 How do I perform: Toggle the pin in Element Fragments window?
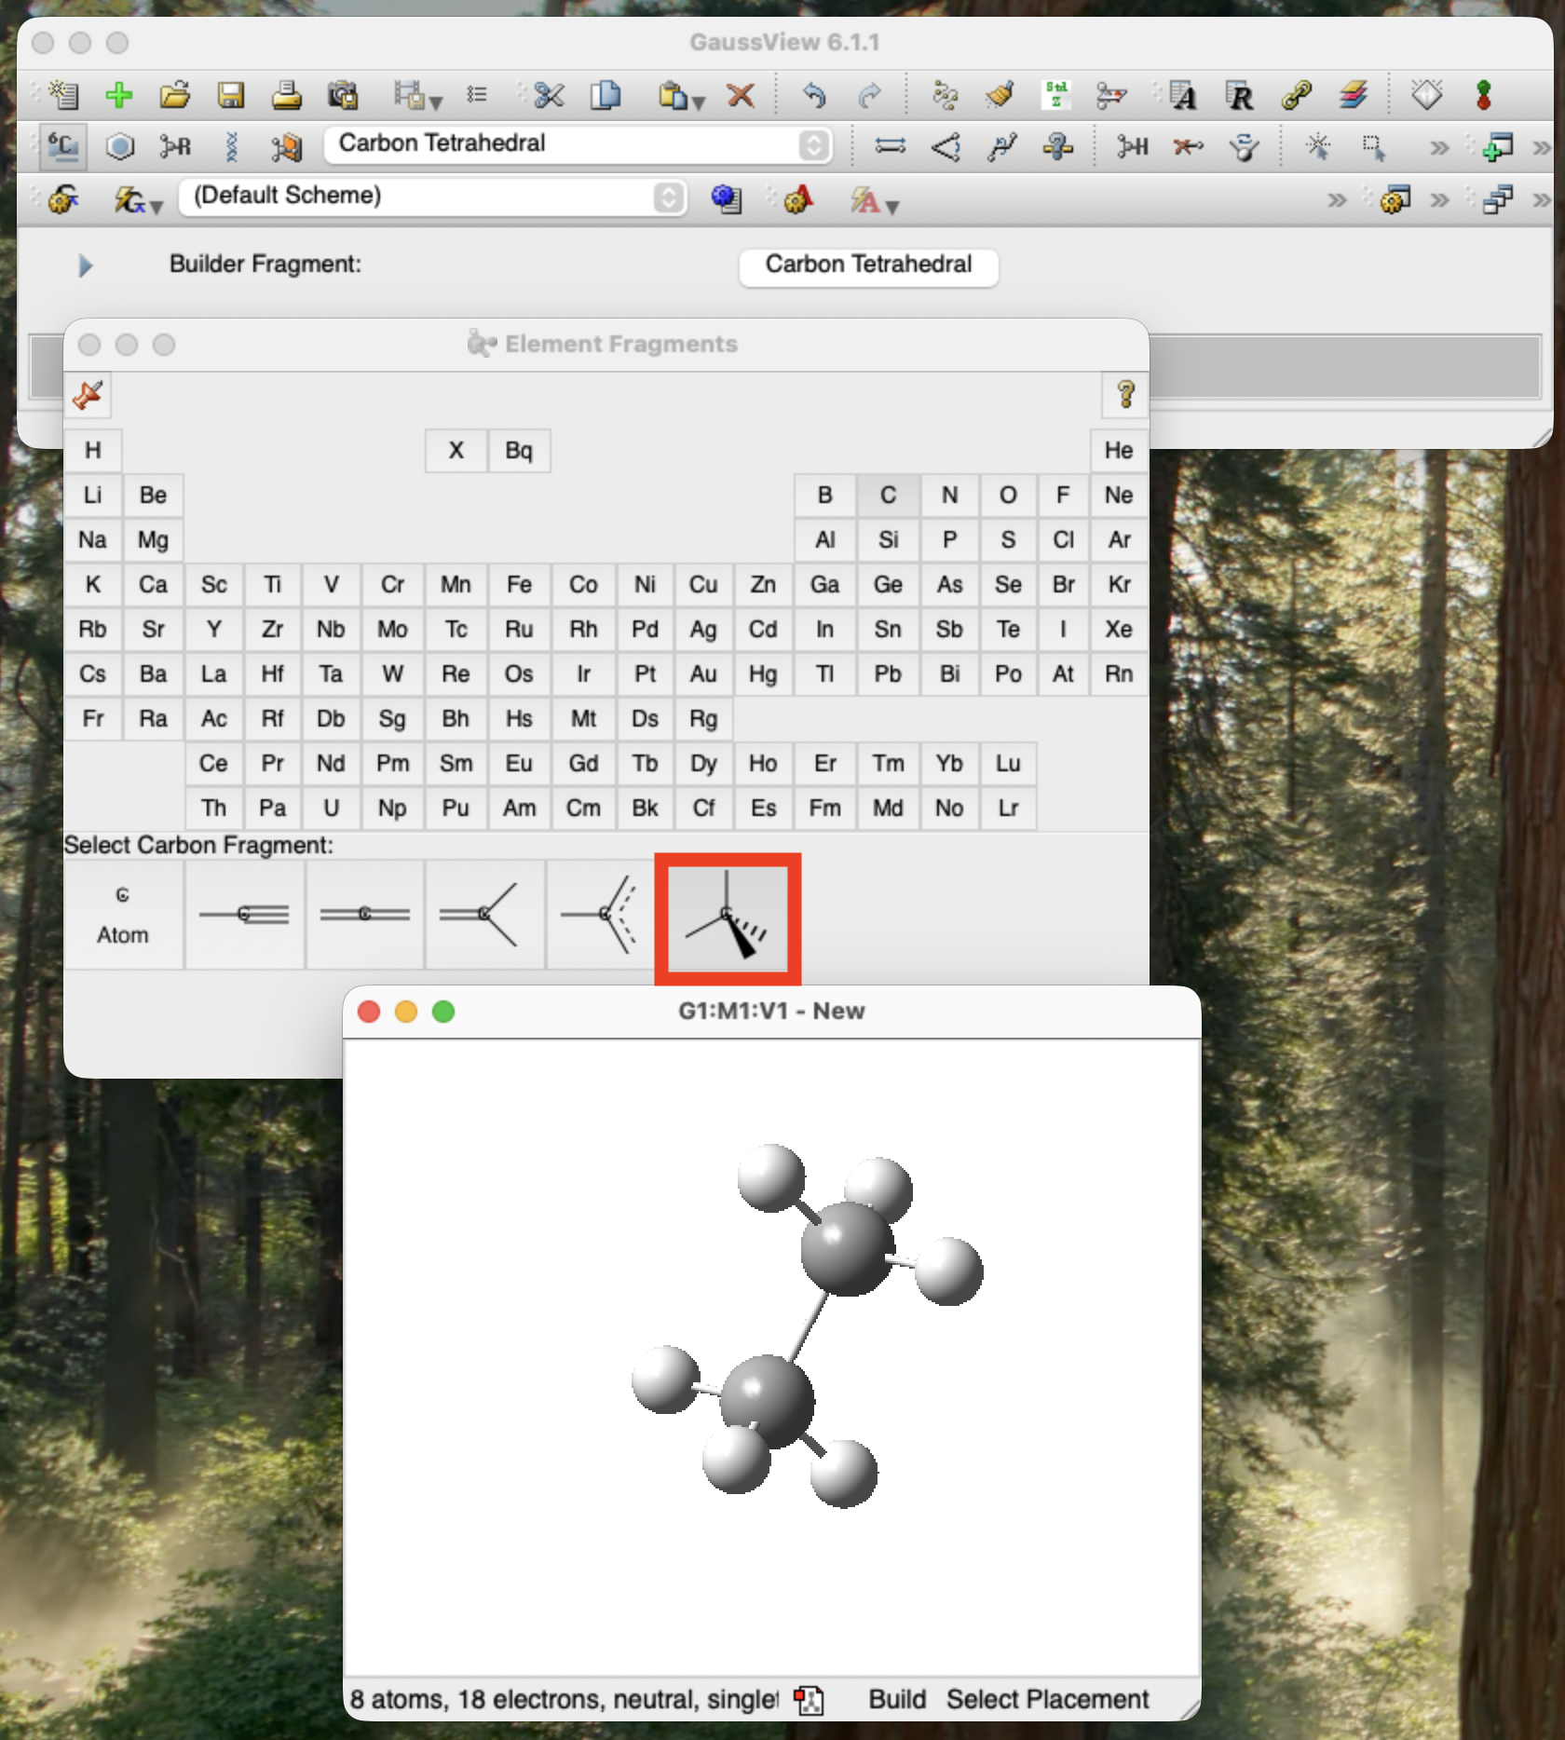[x=88, y=395]
